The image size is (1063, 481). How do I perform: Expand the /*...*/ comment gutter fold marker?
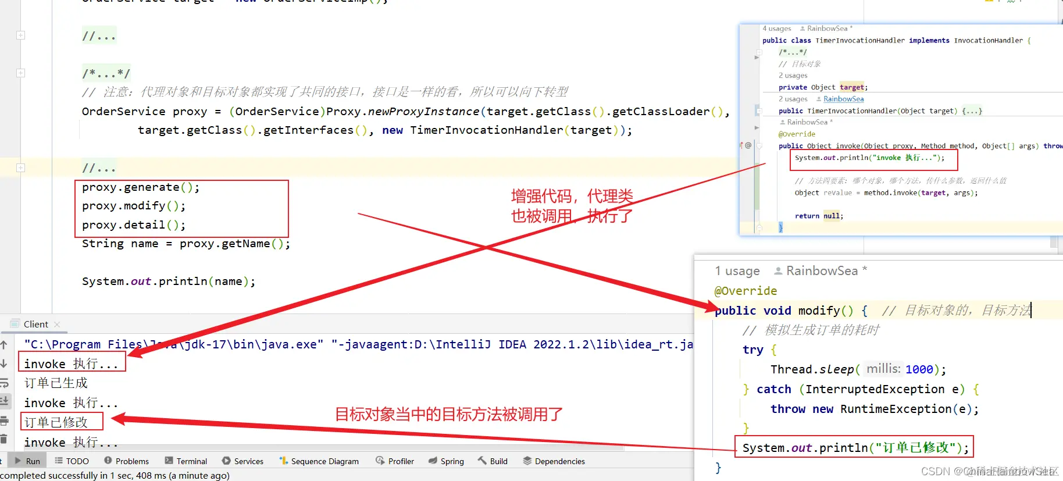coord(20,73)
